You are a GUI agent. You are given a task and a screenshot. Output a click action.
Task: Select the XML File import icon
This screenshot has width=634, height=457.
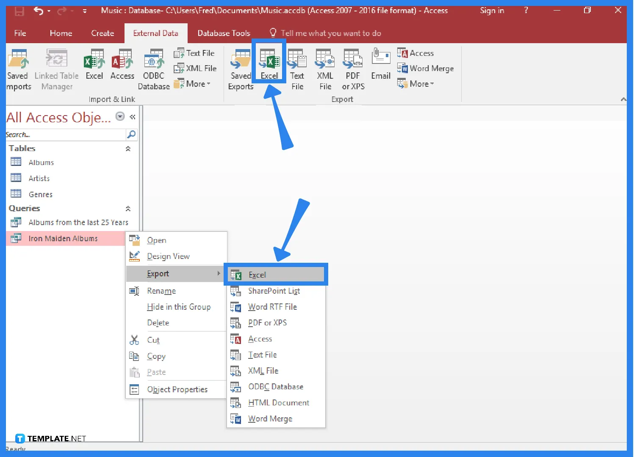(195, 68)
